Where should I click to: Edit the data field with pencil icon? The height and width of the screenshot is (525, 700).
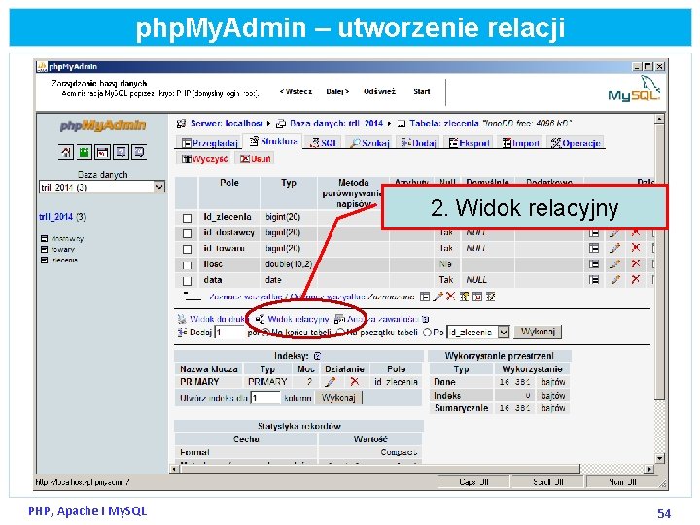point(615,280)
